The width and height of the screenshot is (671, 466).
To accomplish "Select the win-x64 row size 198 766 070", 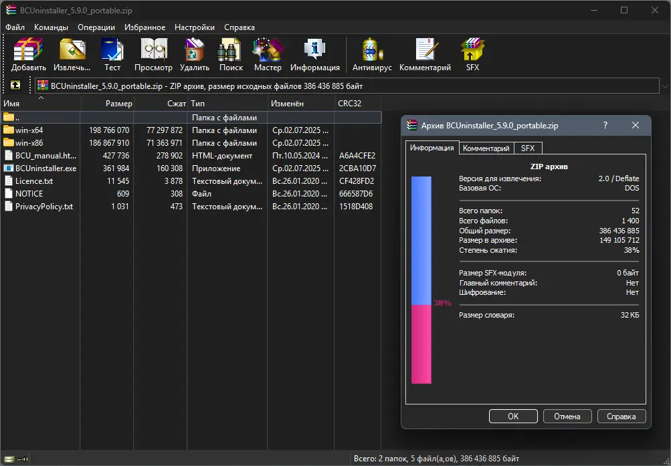I will click(109, 130).
